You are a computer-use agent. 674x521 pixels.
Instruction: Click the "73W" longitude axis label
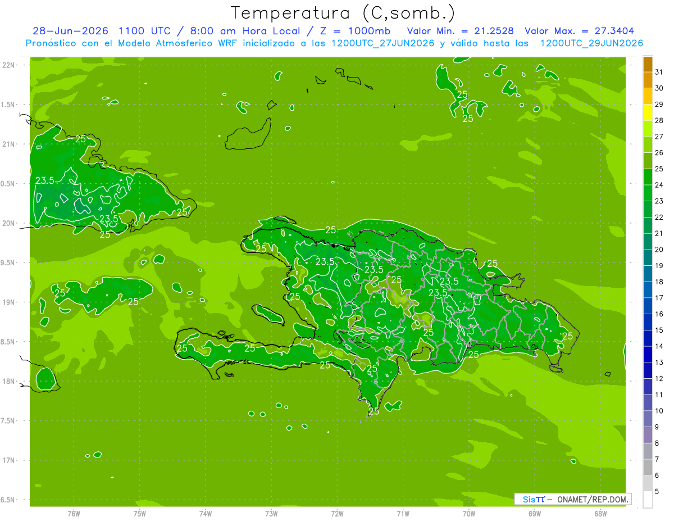[x=271, y=513]
